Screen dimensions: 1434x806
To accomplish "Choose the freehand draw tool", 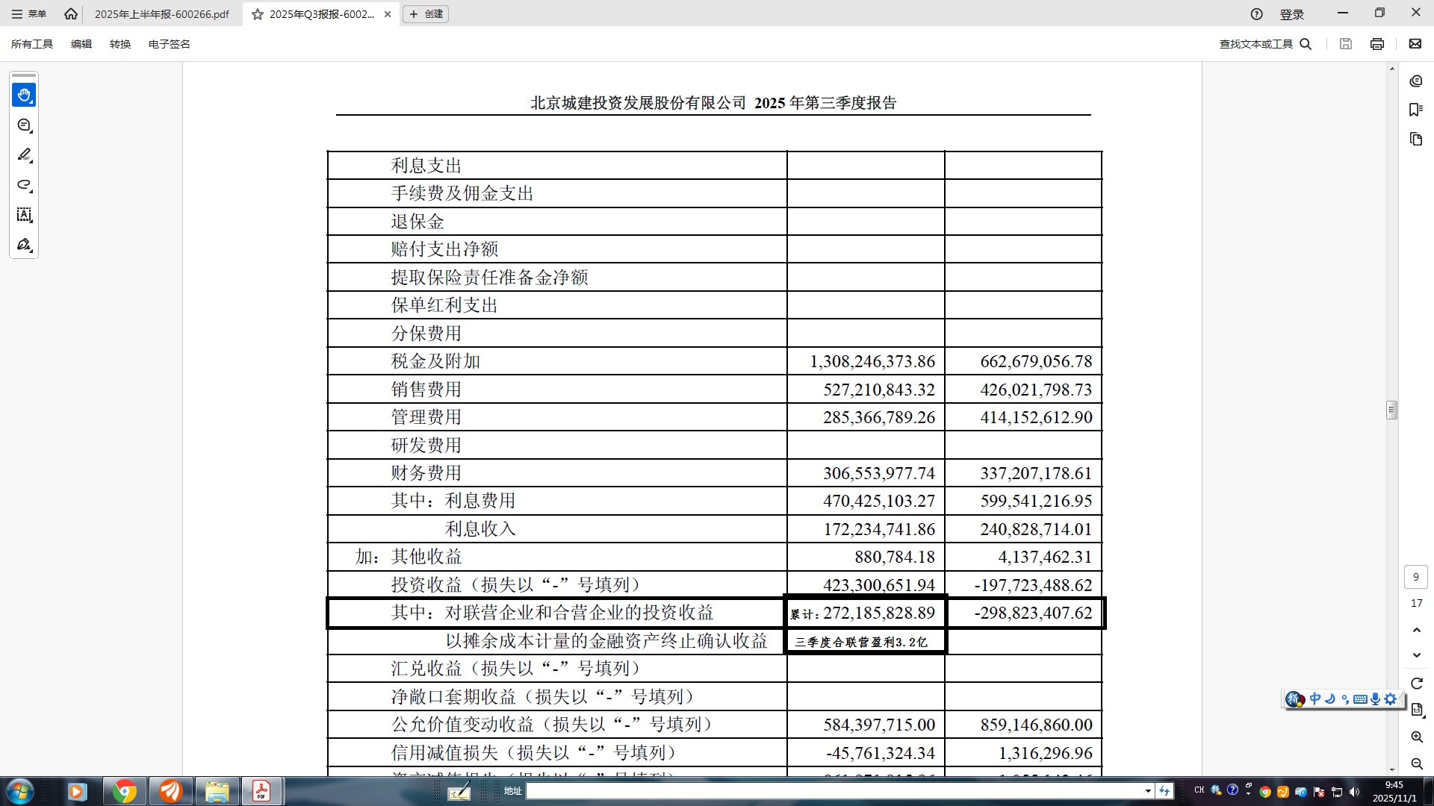I will click(24, 185).
